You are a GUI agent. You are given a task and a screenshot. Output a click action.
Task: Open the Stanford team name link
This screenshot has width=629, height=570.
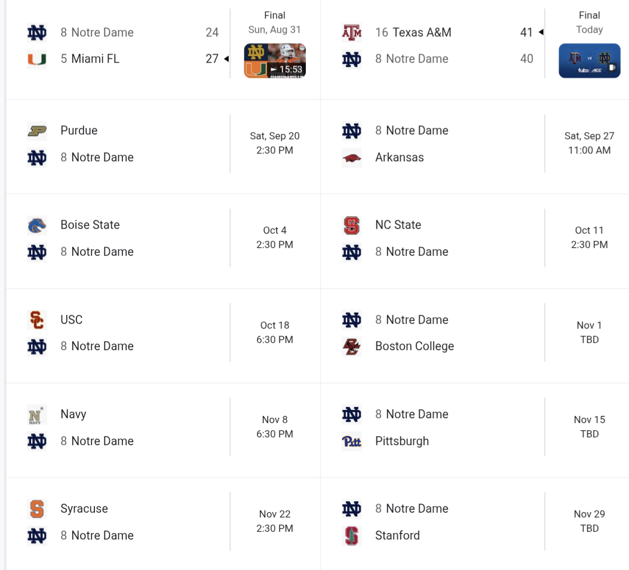coord(398,535)
